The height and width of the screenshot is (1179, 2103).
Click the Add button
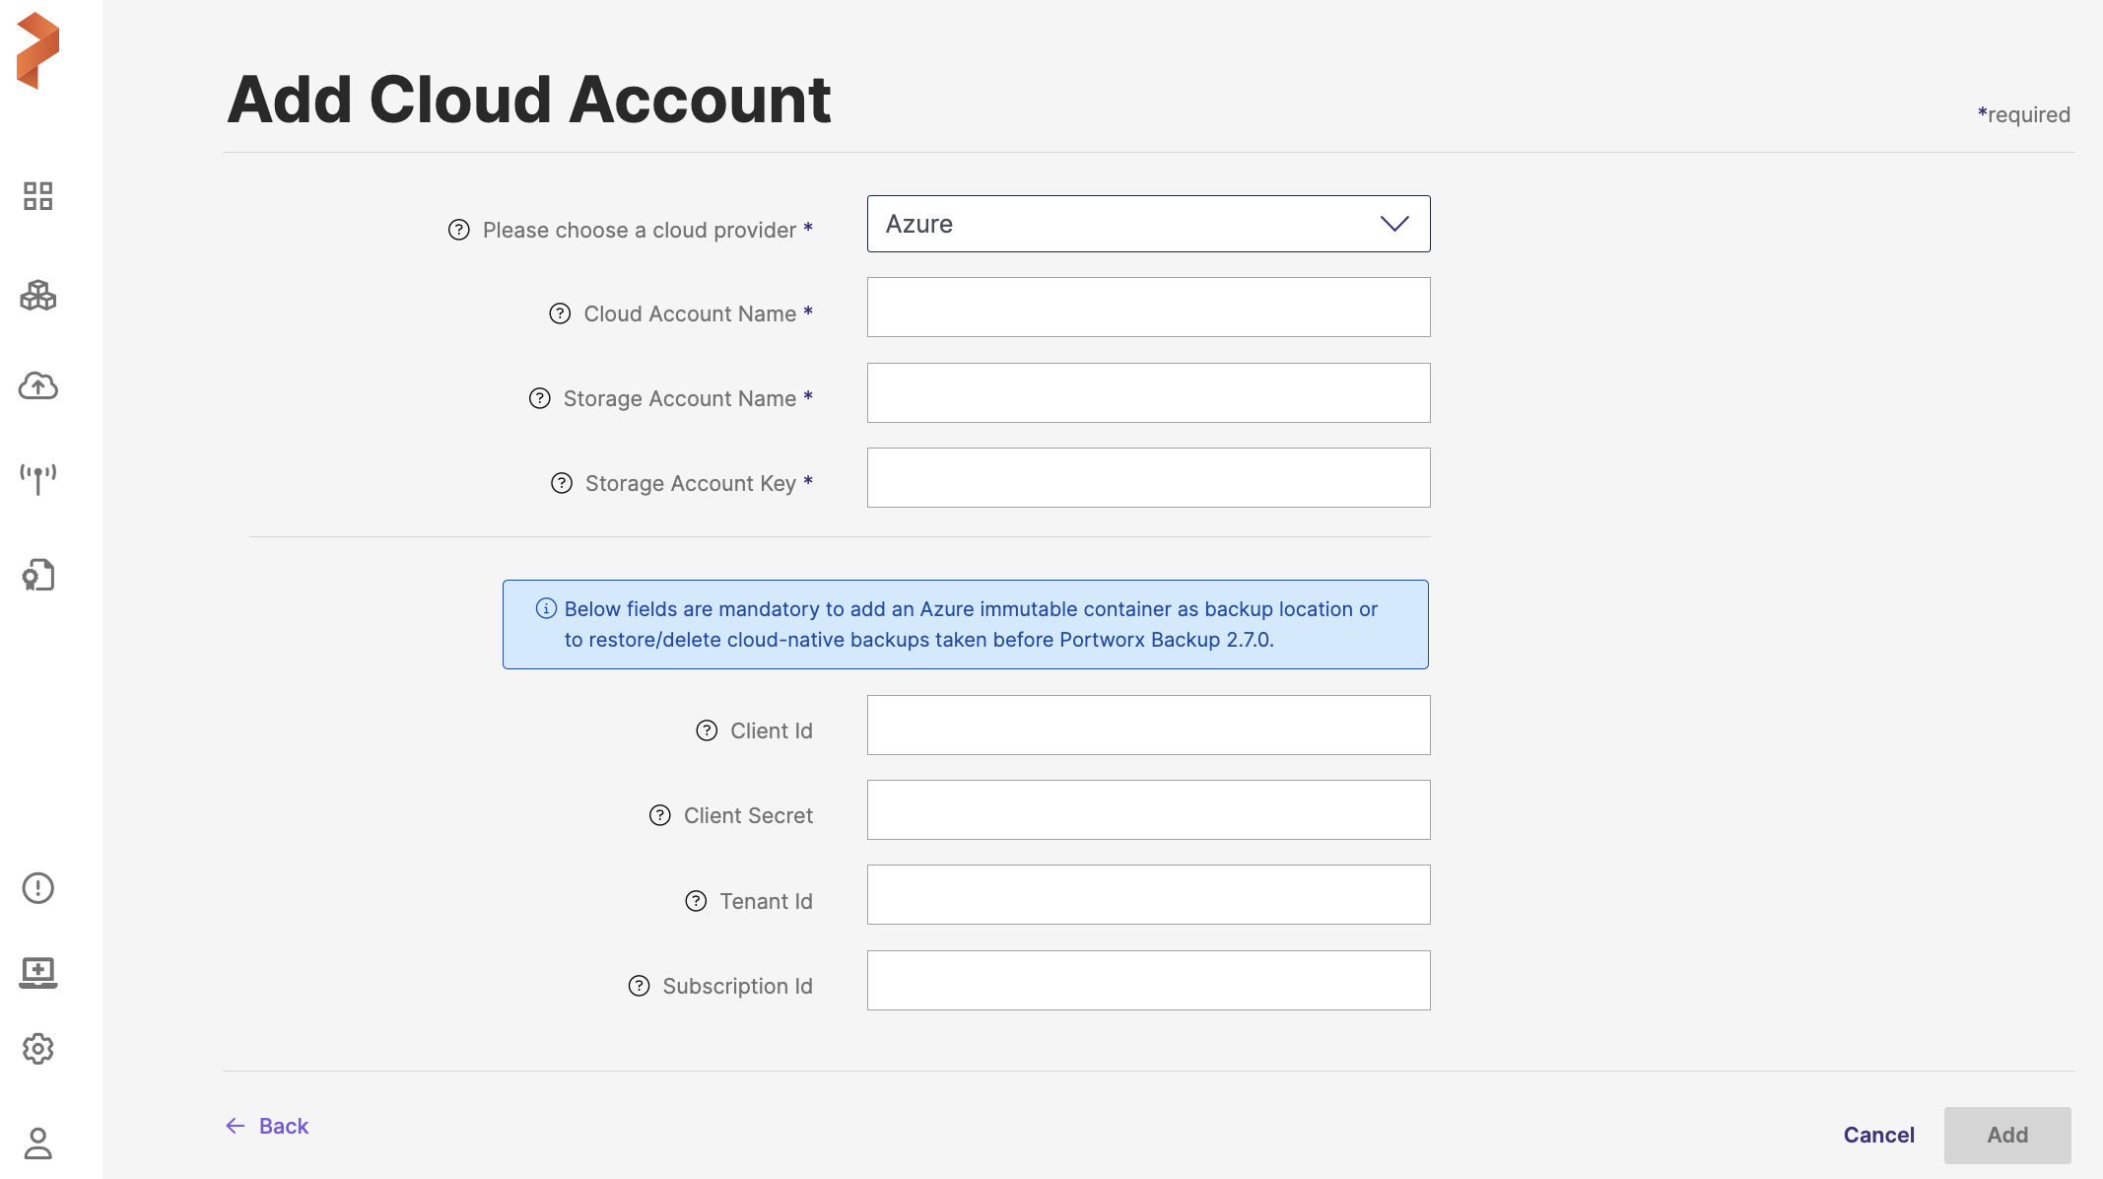pos(2006,1135)
